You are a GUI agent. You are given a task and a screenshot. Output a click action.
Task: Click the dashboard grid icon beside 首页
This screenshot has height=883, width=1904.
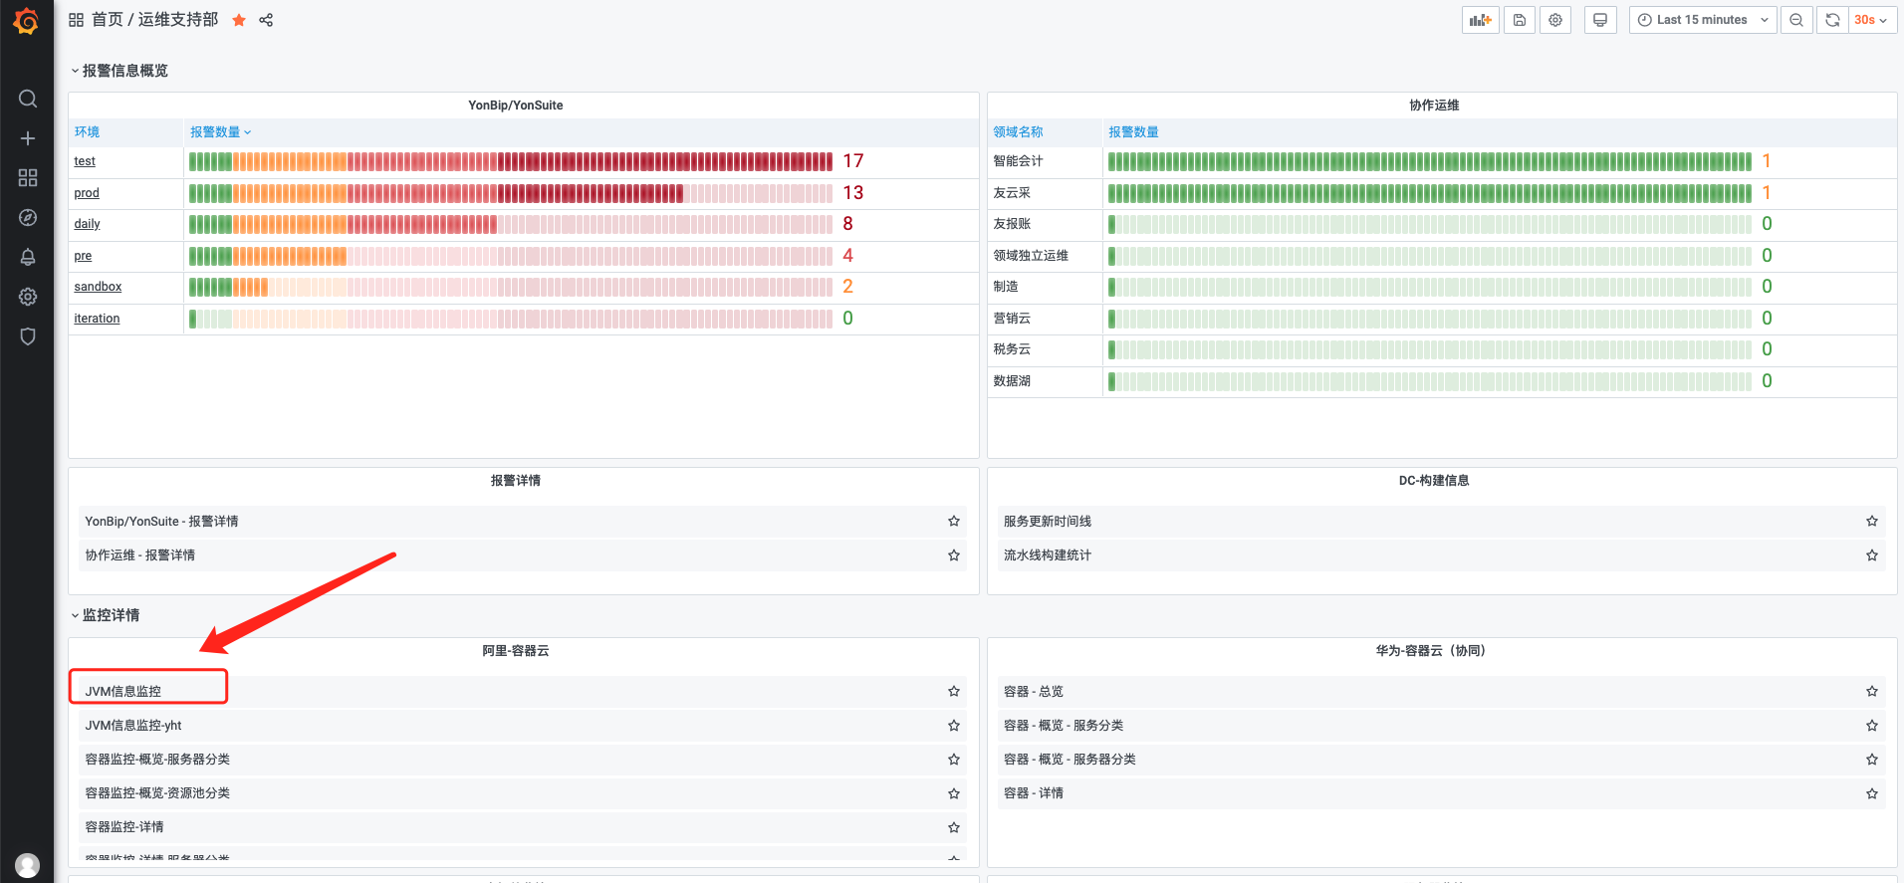pos(76,20)
